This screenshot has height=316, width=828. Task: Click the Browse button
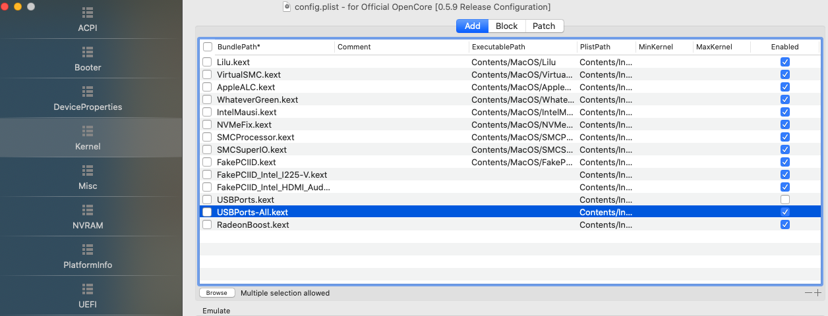tap(216, 293)
